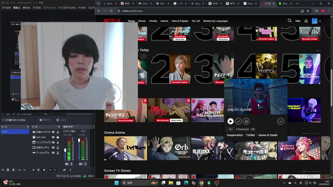Image resolution: width=333 pixels, height=187 pixels.
Task: Open OBS ドック menu
Action: click(37, 8)
